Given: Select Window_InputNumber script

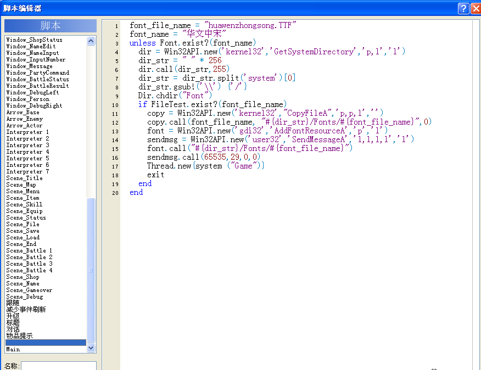Looking at the screenshot, I should pyautogui.click(x=36, y=59).
